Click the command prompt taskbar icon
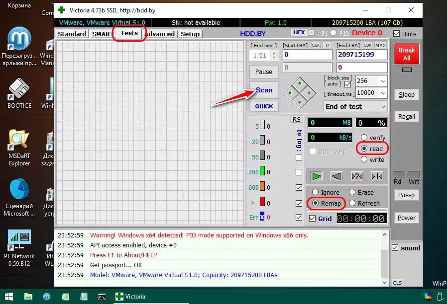Screen dimensions: 447x304 (x=102, y=297)
